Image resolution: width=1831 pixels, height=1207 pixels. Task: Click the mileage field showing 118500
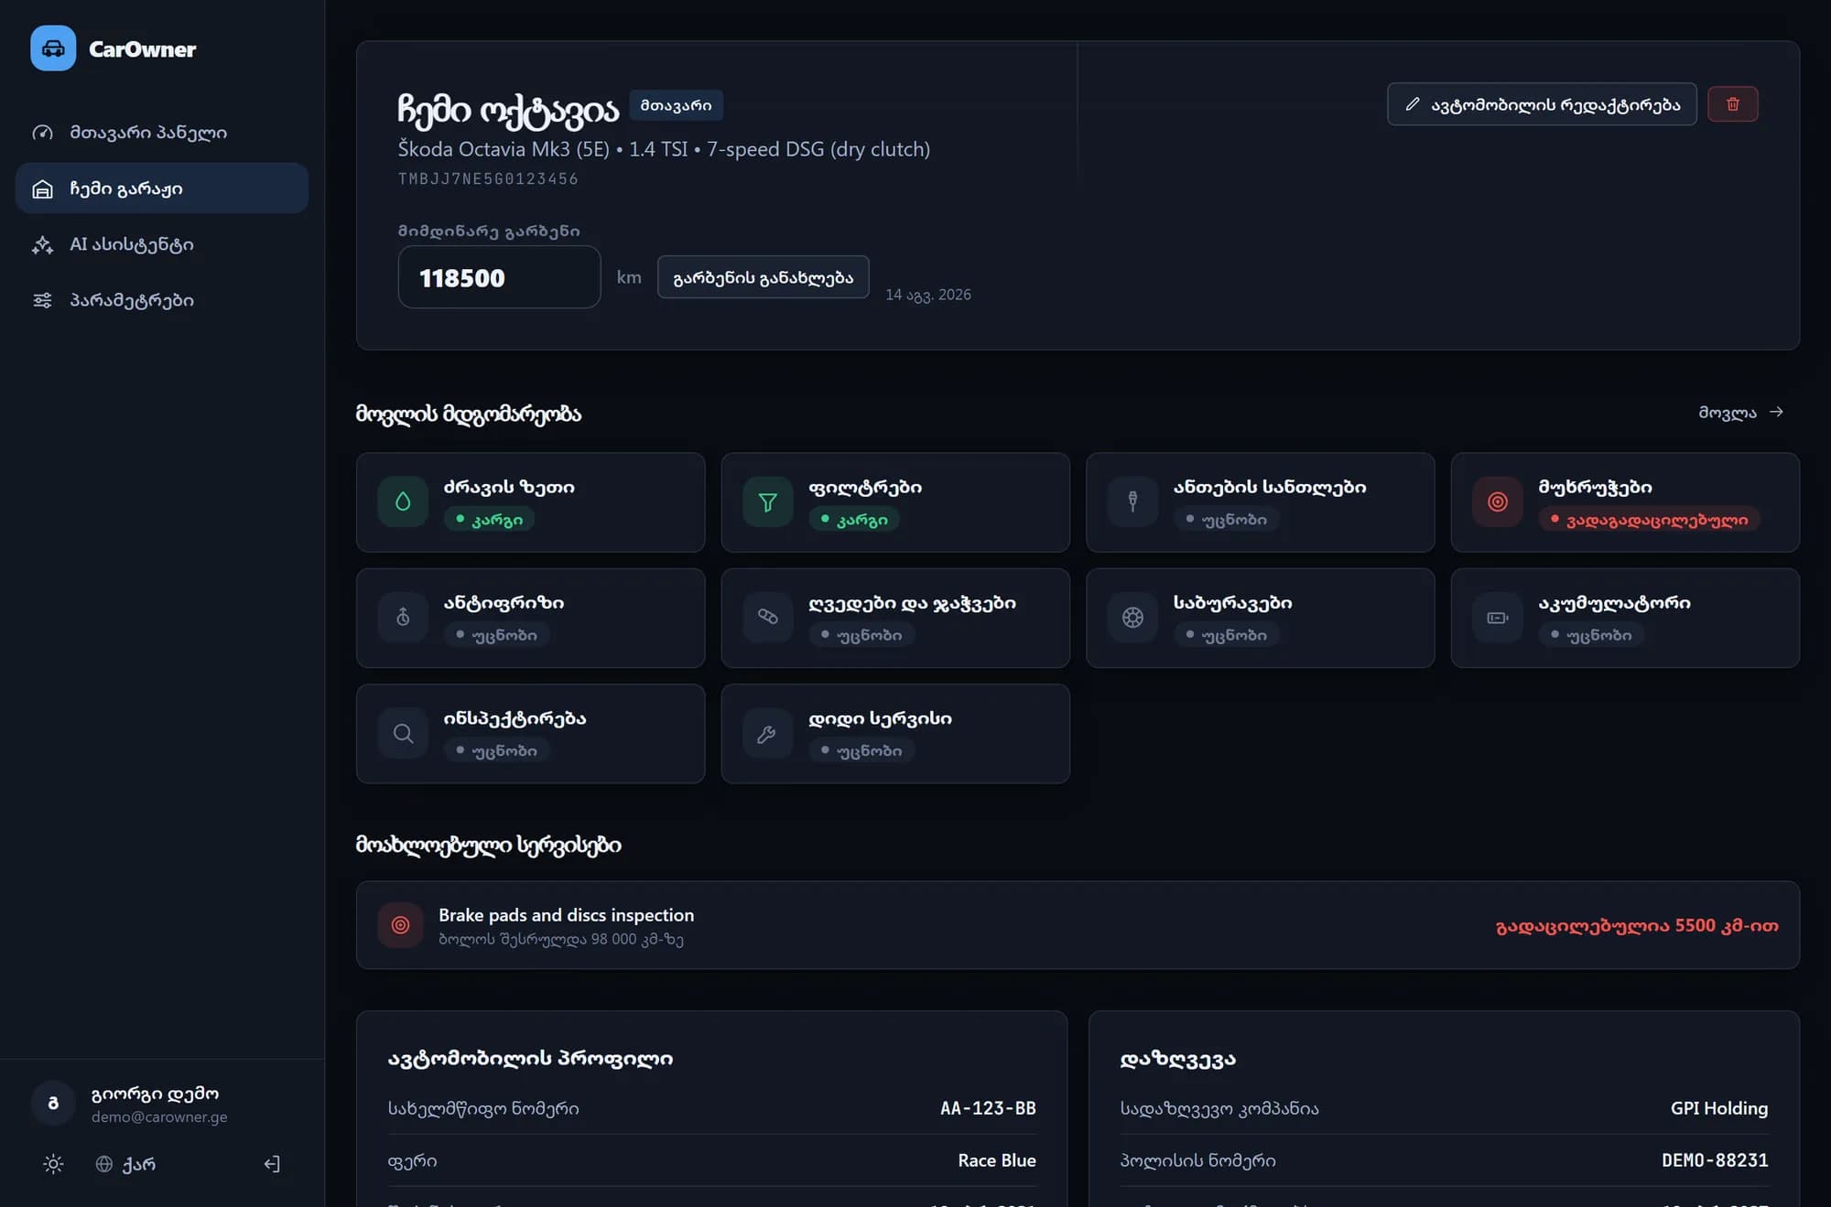pyautogui.click(x=499, y=277)
